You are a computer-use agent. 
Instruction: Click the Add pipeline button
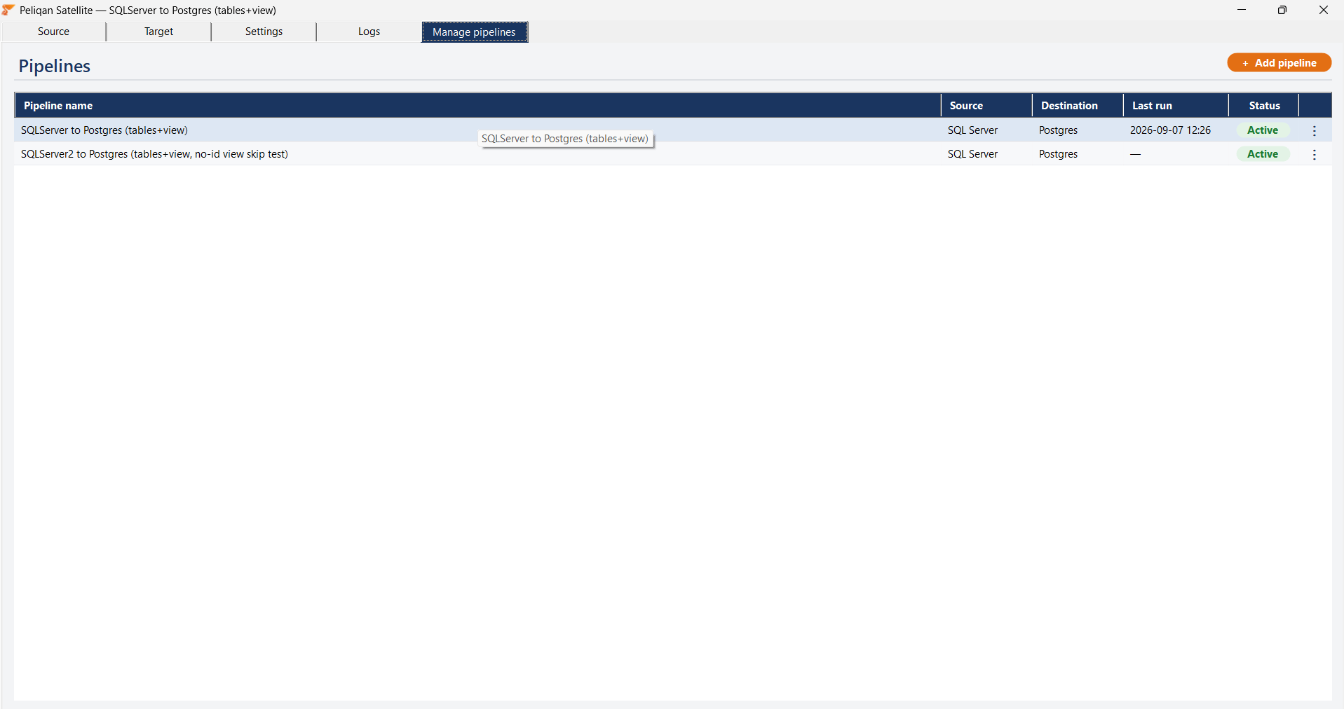click(1279, 62)
